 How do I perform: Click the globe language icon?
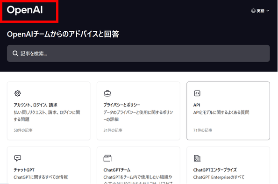(253, 11)
